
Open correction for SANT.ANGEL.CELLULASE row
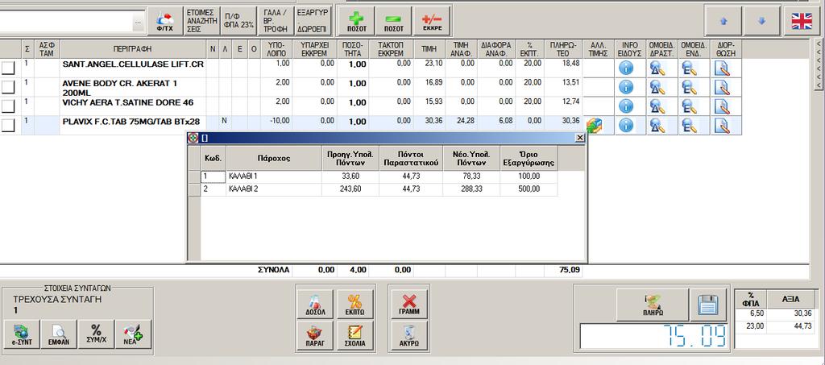(x=722, y=68)
